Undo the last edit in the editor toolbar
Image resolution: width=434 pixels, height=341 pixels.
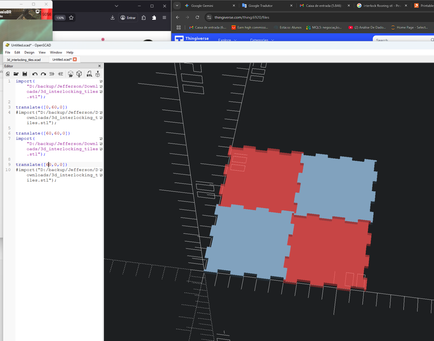pos(35,74)
